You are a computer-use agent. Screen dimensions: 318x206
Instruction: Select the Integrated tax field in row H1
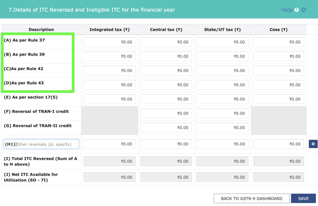point(109,144)
